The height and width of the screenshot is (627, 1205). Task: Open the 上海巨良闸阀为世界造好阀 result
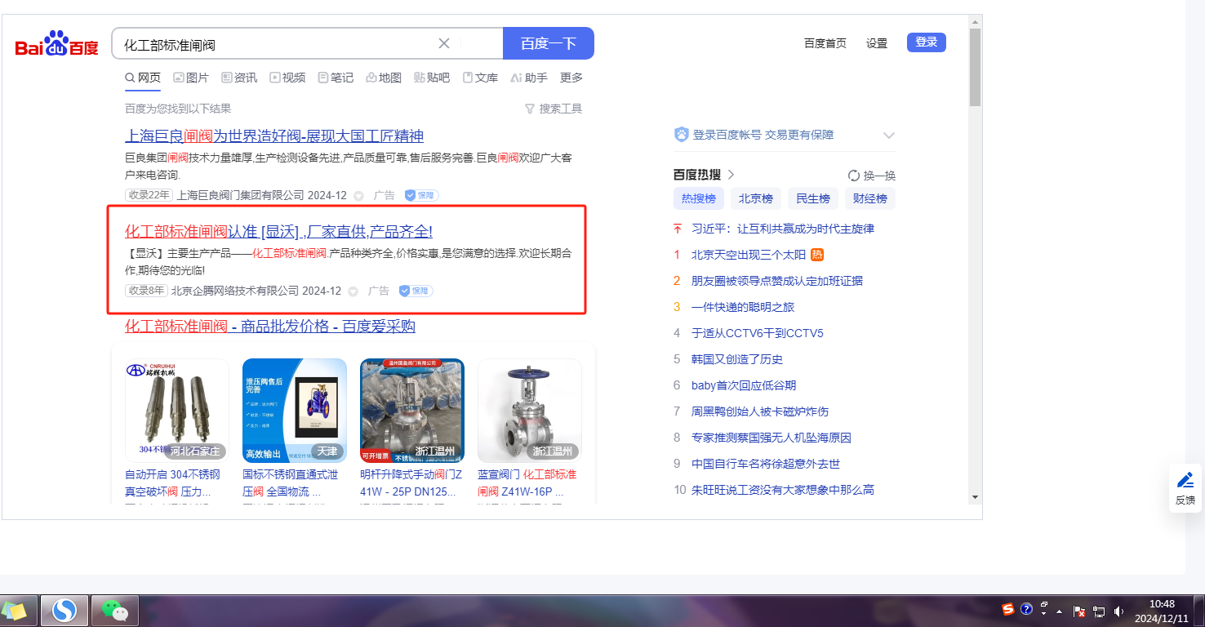274,136
